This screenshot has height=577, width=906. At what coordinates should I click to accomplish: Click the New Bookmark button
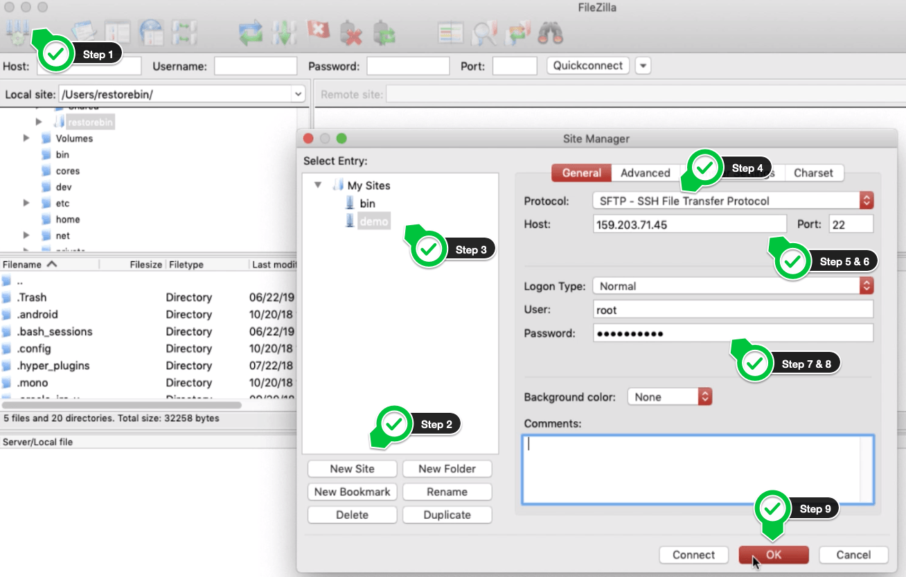(352, 492)
